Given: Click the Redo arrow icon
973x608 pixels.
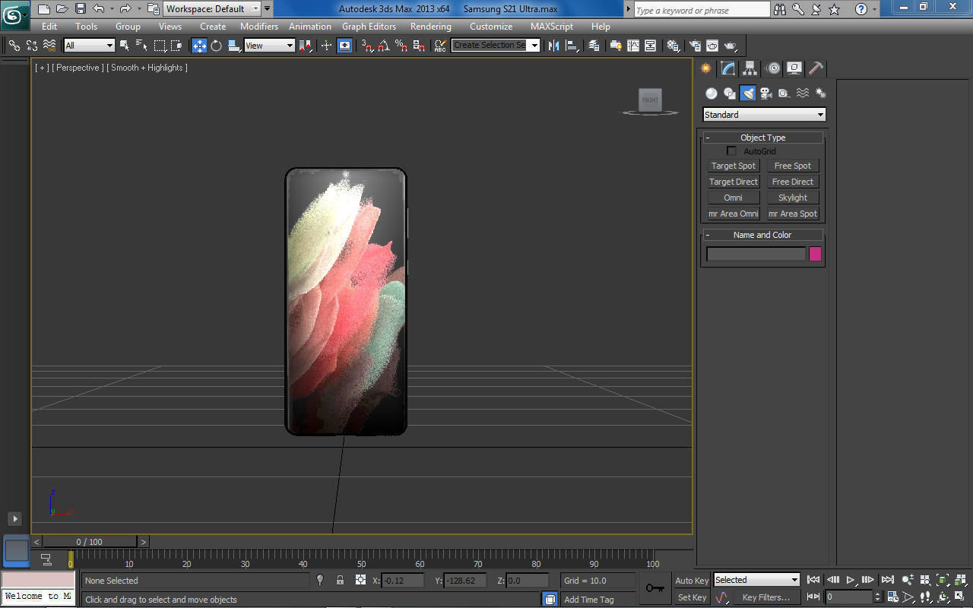Looking at the screenshot, I should pos(125,9).
